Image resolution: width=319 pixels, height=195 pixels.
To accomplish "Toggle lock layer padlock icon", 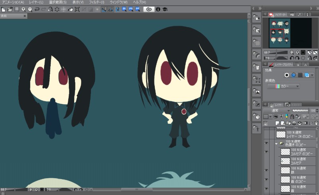I will click(x=292, y=116).
